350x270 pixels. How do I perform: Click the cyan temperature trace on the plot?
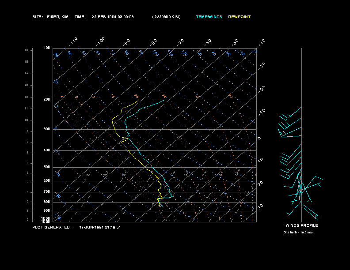tap(139, 151)
